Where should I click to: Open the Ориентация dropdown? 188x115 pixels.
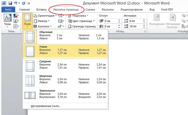[x=45, y=16]
